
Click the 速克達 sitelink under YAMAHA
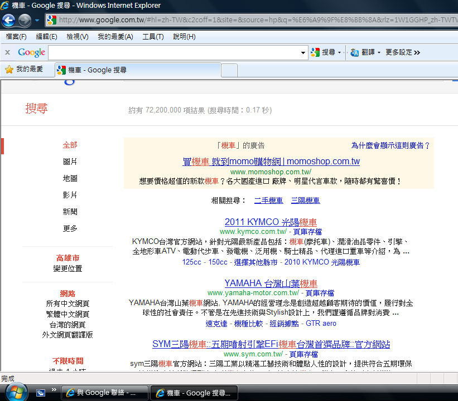(x=216, y=324)
